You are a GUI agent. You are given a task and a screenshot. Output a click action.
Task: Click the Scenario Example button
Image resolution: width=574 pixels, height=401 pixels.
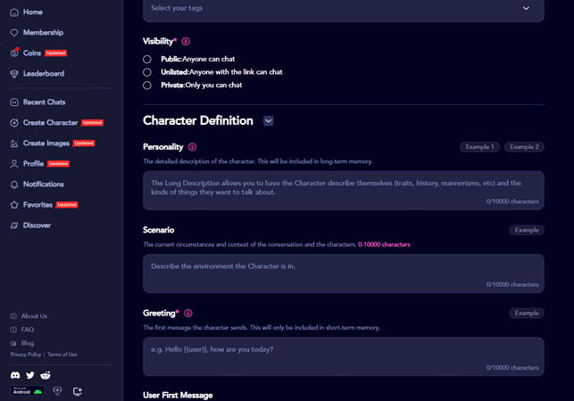[x=527, y=230]
